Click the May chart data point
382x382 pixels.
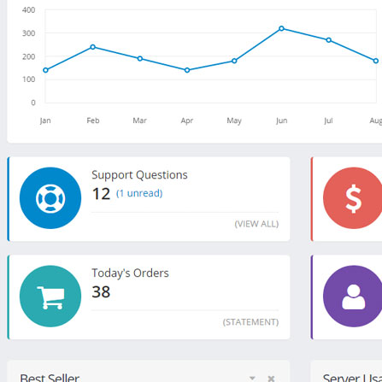[234, 61]
